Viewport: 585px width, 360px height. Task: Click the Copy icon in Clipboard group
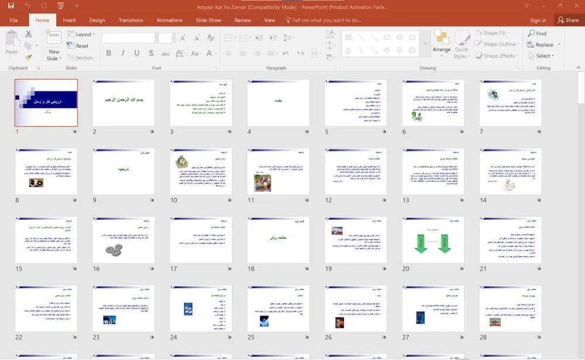(27, 46)
